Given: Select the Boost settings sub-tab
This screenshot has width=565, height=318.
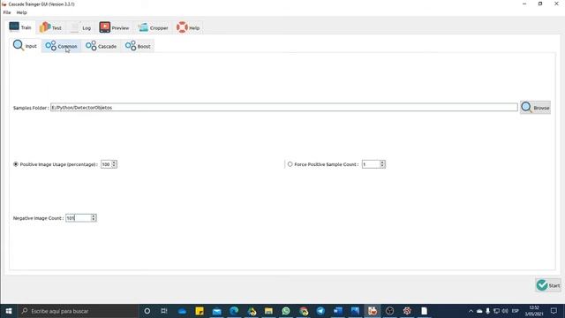Looking at the screenshot, I should tap(138, 46).
